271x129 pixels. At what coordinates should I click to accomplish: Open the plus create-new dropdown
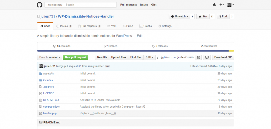point(222,5)
